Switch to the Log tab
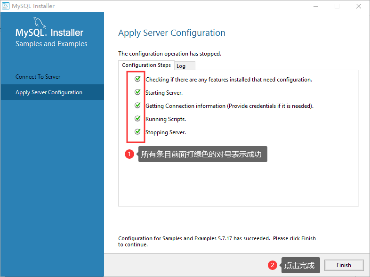370x277 pixels. (185, 66)
